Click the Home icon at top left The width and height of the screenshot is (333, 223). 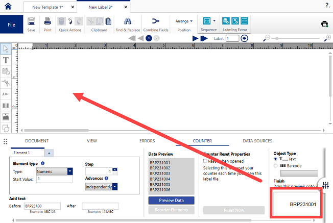pos(7,7)
